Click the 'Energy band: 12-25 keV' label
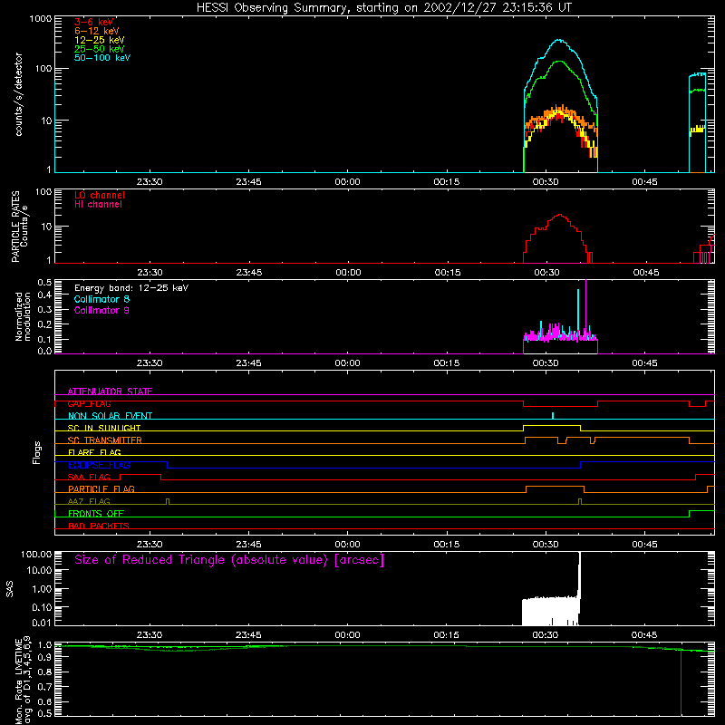Viewport: 725px width, 725px height. 131,288
